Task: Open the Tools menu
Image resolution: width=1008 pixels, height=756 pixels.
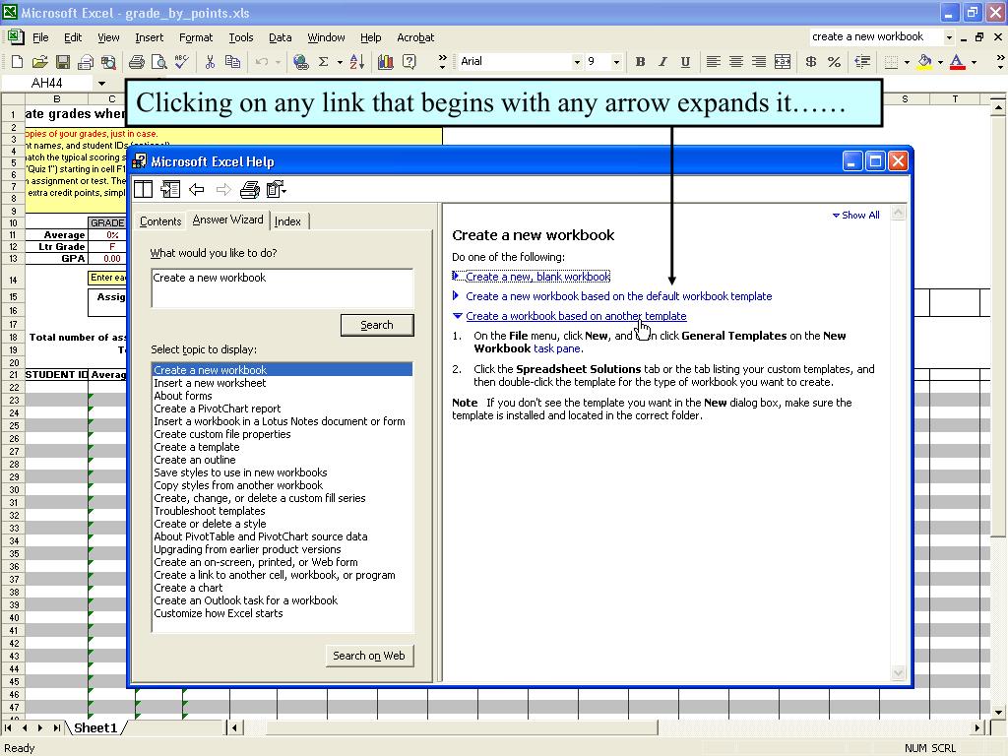Action: [241, 38]
